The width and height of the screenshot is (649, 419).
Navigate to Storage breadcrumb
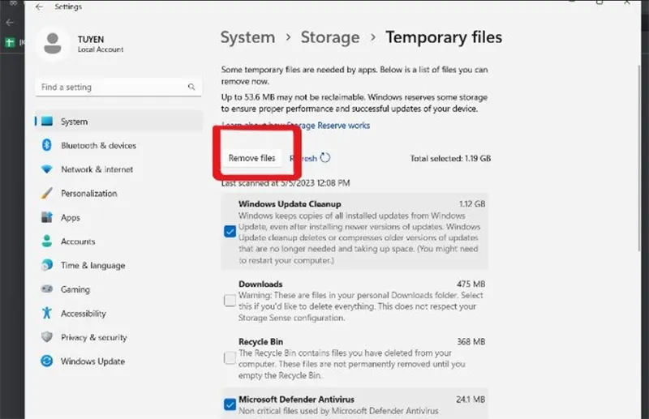click(x=330, y=37)
